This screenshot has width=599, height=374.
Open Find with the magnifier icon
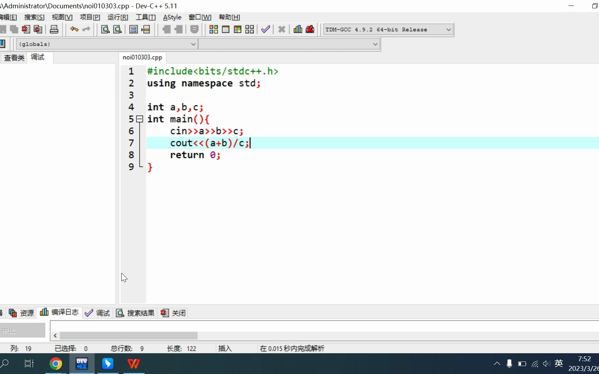click(x=104, y=29)
